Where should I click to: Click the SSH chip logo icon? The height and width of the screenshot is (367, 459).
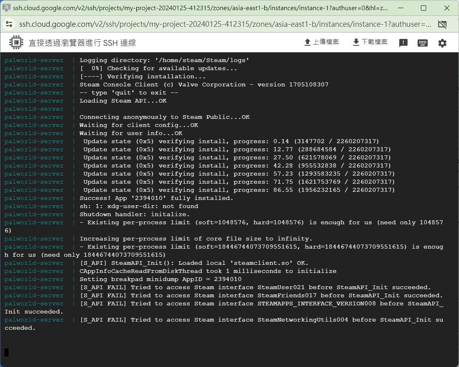[16, 43]
